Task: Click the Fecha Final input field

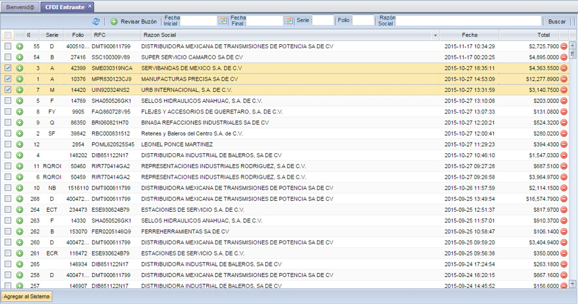Action: click(265, 21)
